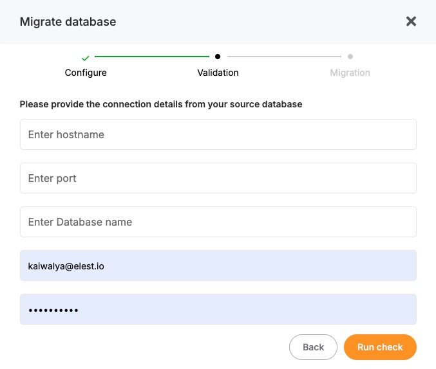The width and height of the screenshot is (436, 369).
Task: Go to the Configure step label
Action: (86, 73)
